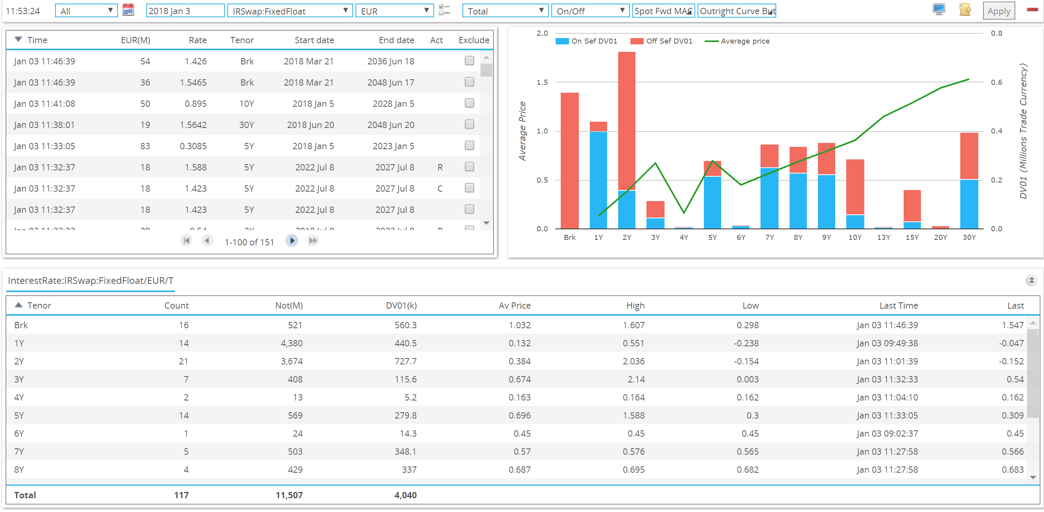Sort trades by Start date column

[x=314, y=40]
